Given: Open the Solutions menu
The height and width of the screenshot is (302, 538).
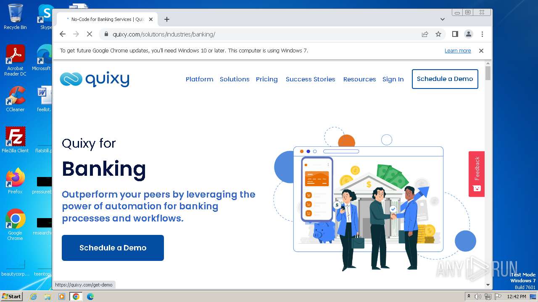Looking at the screenshot, I should click(x=235, y=79).
